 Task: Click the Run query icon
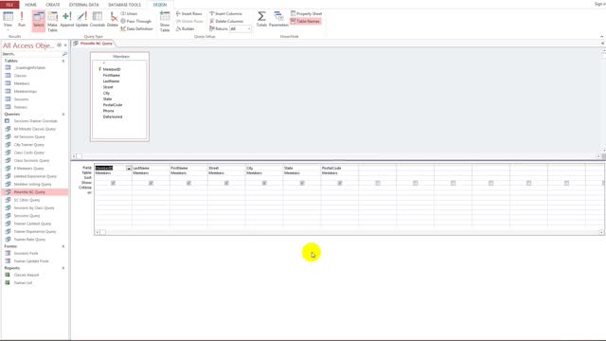point(22,19)
